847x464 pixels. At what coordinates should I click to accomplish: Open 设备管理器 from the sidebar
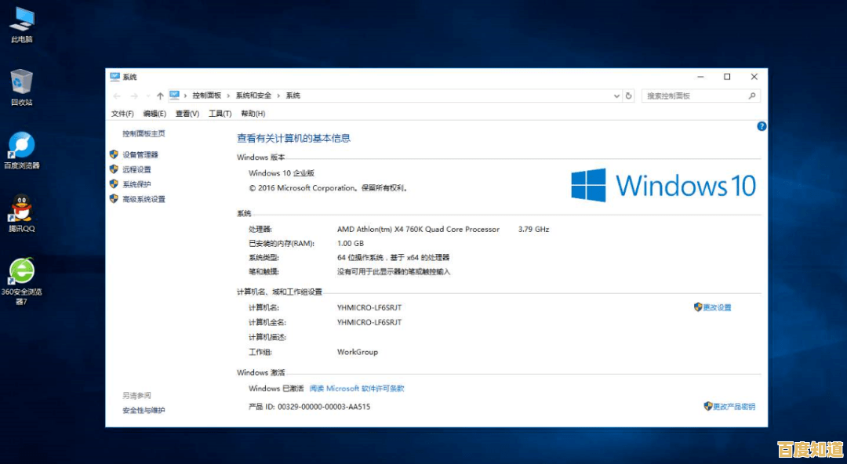point(140,154)
